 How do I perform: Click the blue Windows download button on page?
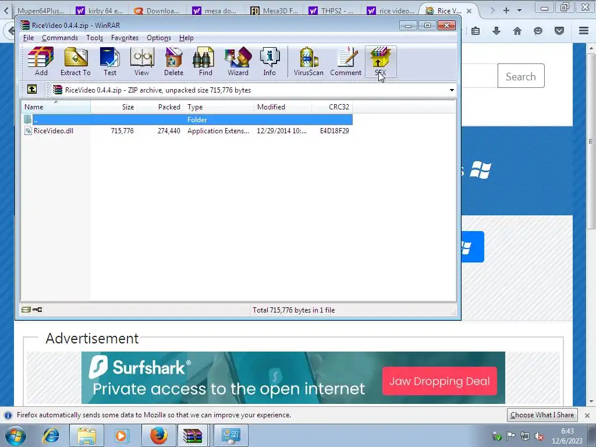click(473, 247)
